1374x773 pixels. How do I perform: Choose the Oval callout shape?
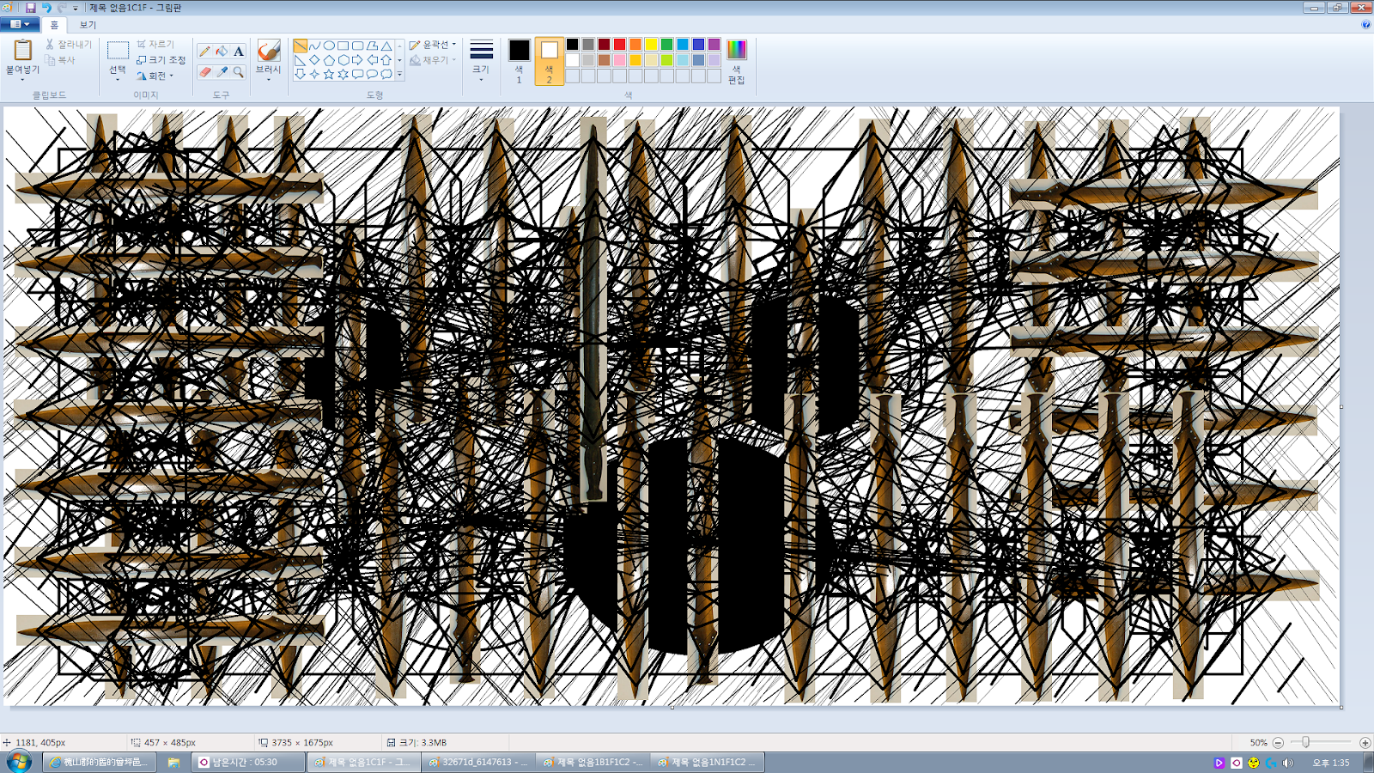(x=372, y=74)
